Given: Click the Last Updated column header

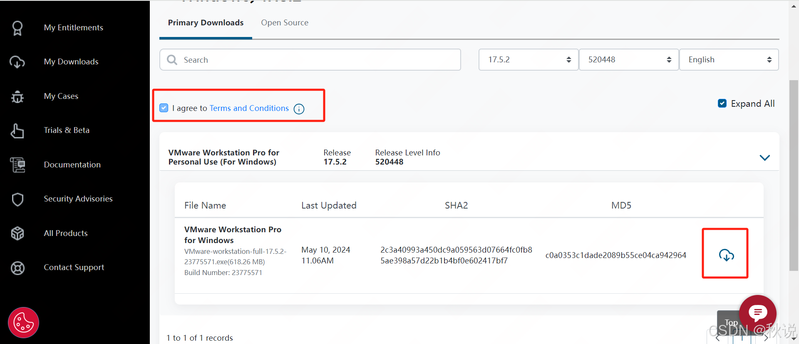Looking at the screenshot, I should click(x=329, y=205).
